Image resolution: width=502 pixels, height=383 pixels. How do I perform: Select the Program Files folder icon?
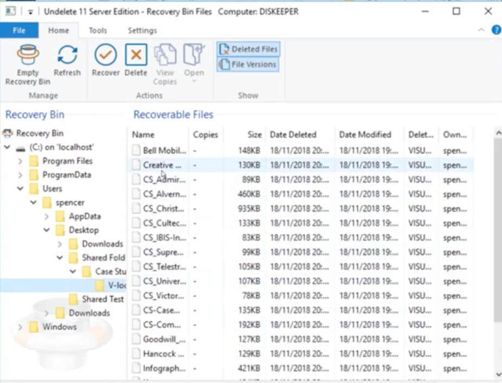click(34, 161)
